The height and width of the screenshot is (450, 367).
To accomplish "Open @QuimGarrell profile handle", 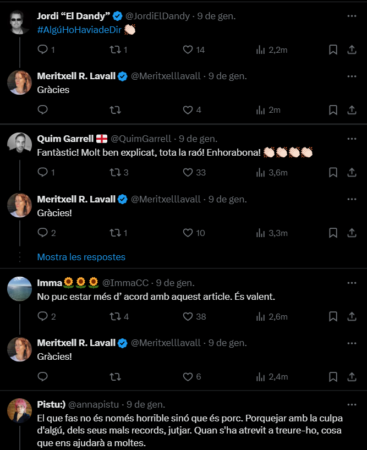I will point(141,139).
